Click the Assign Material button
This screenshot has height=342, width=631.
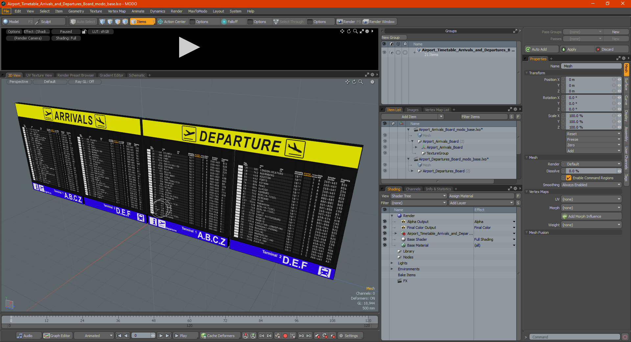(481, 196)
